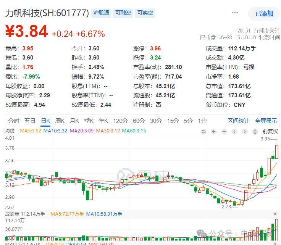Open the 5分 interval chart
Image resolution: width=281 pixels, height=245 pixels.
coord(188,121)
